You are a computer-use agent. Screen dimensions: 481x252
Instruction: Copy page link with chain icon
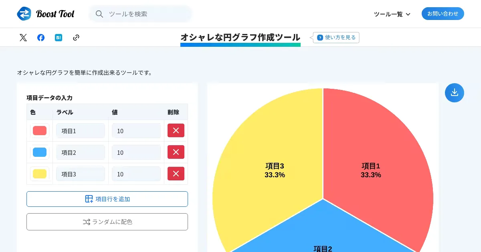(76, 38)
